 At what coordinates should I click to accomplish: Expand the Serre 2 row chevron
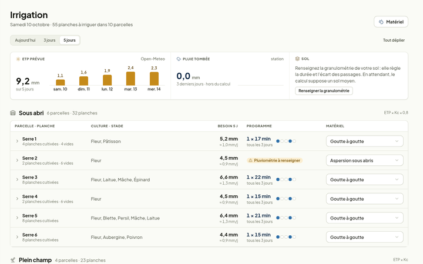coord(17,160)
